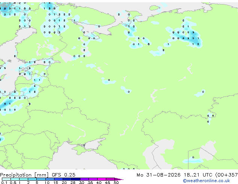
Task: Select the 40–45 mm magenta legend swatch
Action: [102, 179]
